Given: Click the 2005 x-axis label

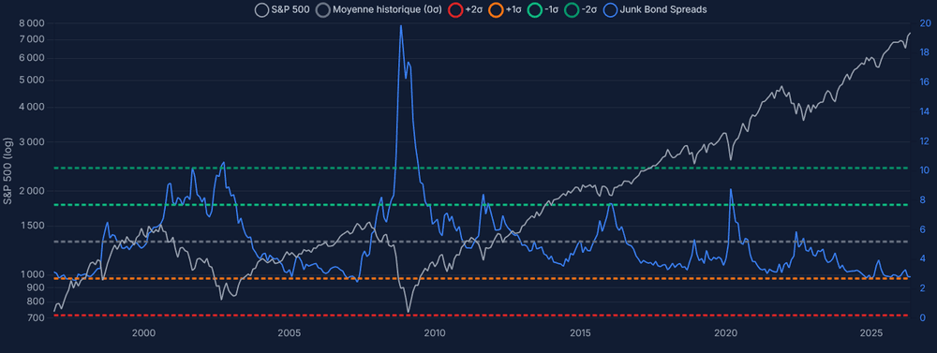Looking at the screenshot, I should (x=289, y=332).
